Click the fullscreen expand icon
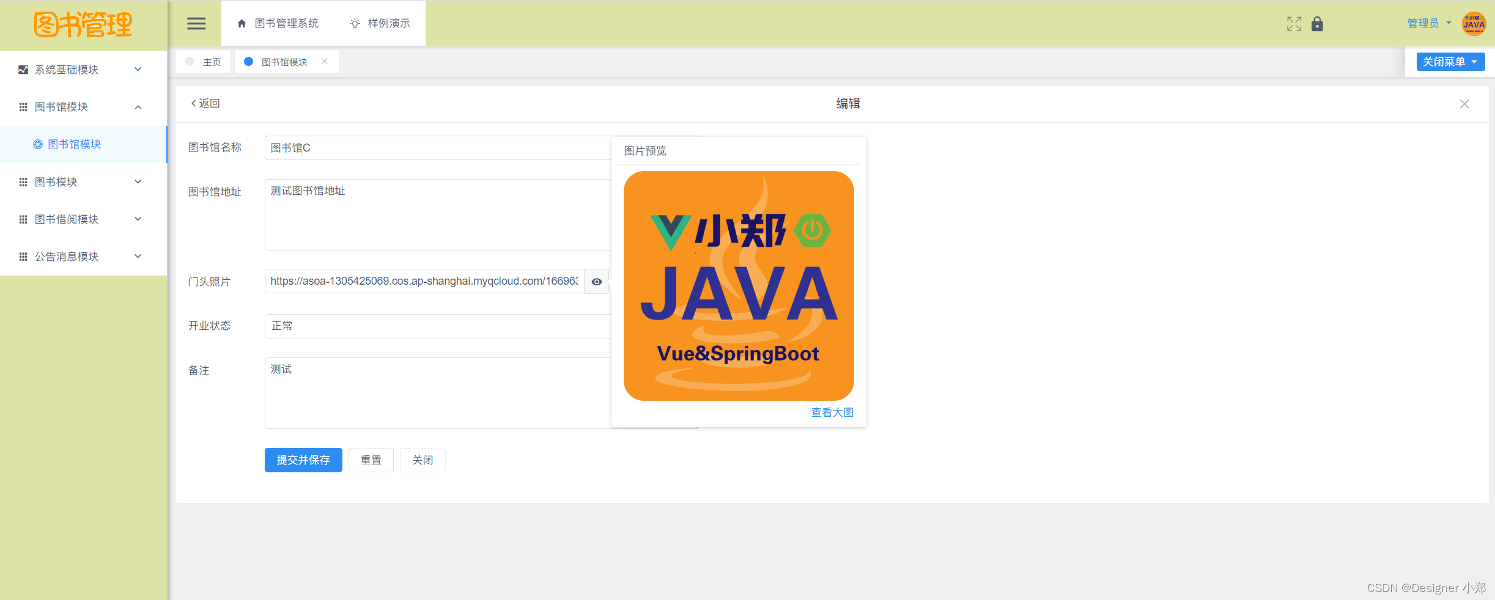Screen dimensions: 1495x600 click(1294, 24)
